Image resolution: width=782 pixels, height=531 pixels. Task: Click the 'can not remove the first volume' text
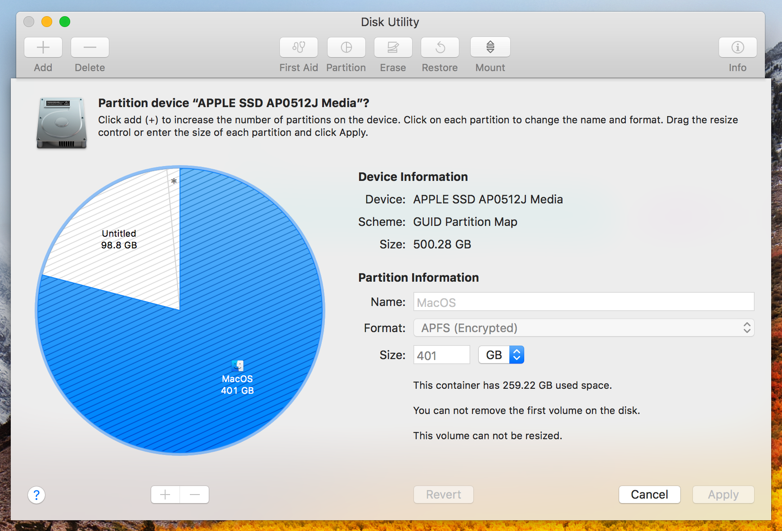(x=526, y=410)
